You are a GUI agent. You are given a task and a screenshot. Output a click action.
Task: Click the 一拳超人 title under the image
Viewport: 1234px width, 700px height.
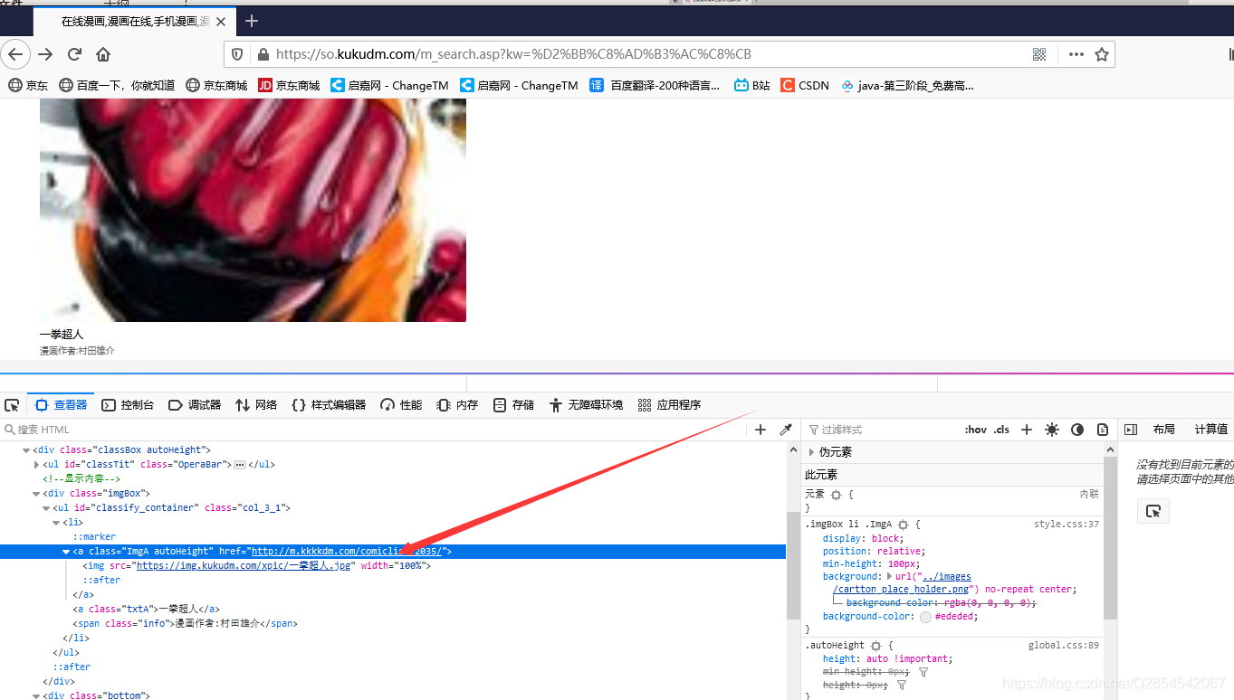(x=62, y=335)
